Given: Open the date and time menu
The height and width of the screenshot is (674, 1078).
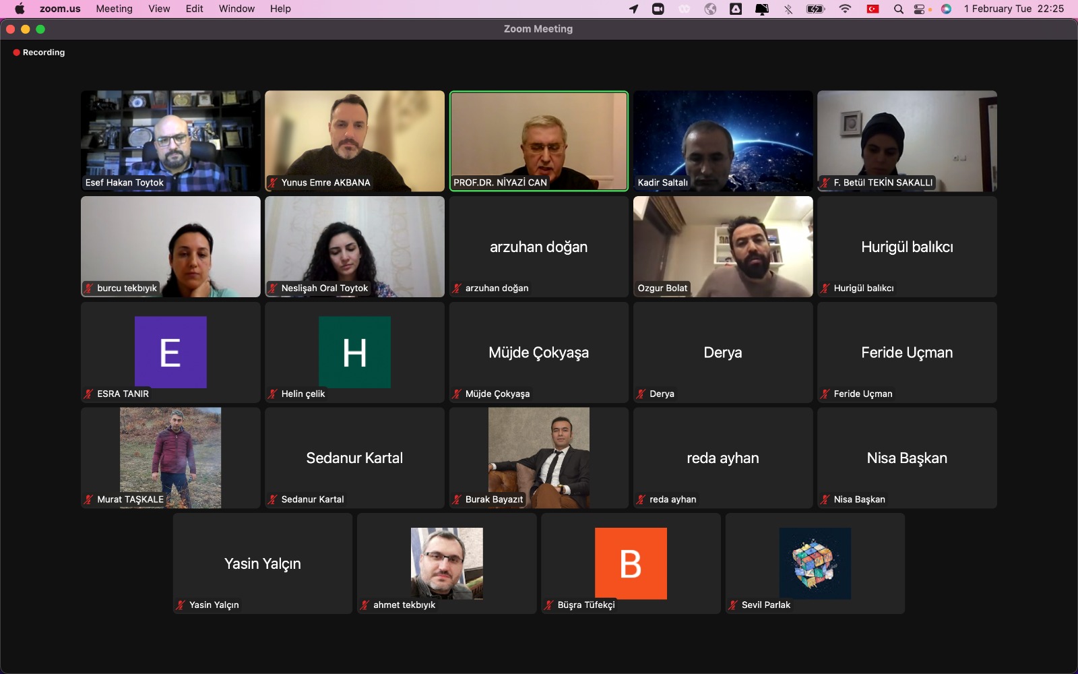Looking at the screenshot, I should (1013, 9).
